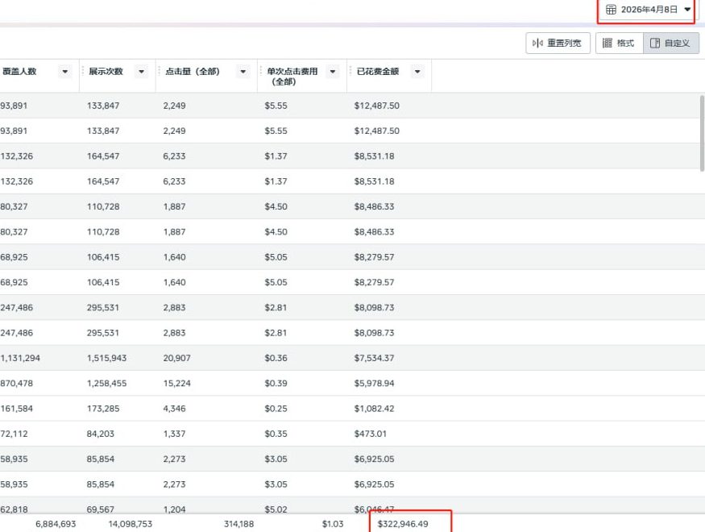Select the 自定义 option
The width and height of the screenshot is (705, 532).
[671, 44]
